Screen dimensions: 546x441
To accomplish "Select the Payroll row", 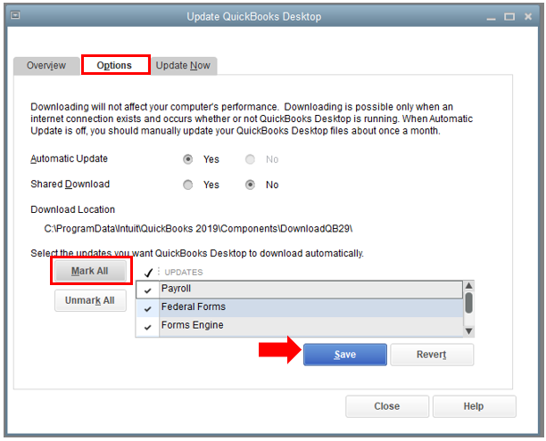I will (299, 290).
